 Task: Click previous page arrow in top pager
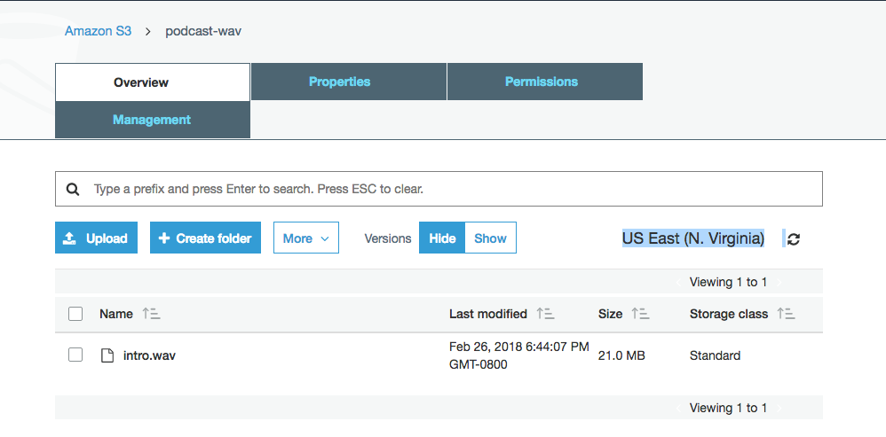pos(678,283)
